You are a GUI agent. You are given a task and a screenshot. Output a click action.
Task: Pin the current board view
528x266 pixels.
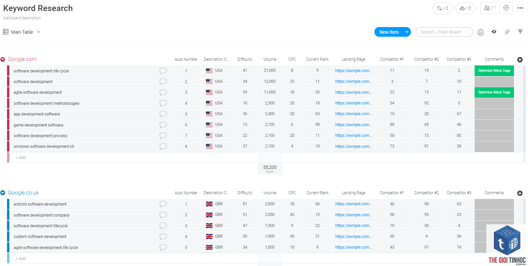point(507,32)
